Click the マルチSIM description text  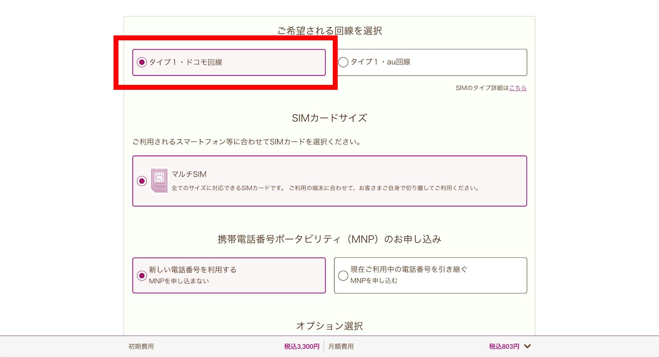coord(326,188)
